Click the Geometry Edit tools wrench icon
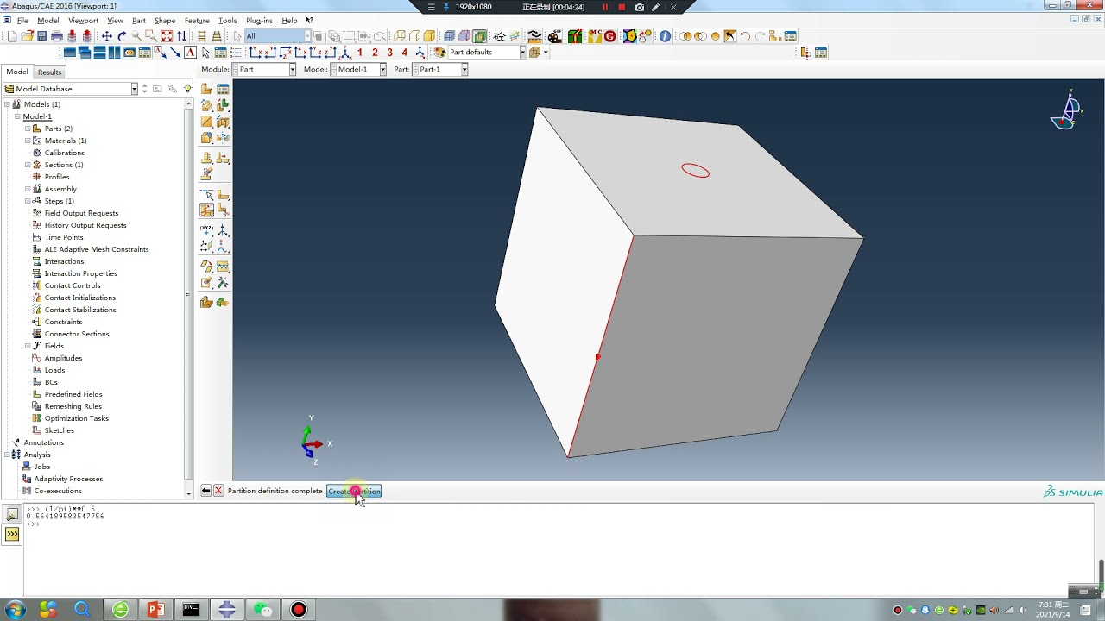 click(223, 282)
